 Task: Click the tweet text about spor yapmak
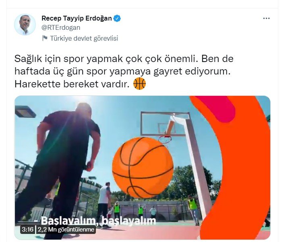tap(124, 71)
